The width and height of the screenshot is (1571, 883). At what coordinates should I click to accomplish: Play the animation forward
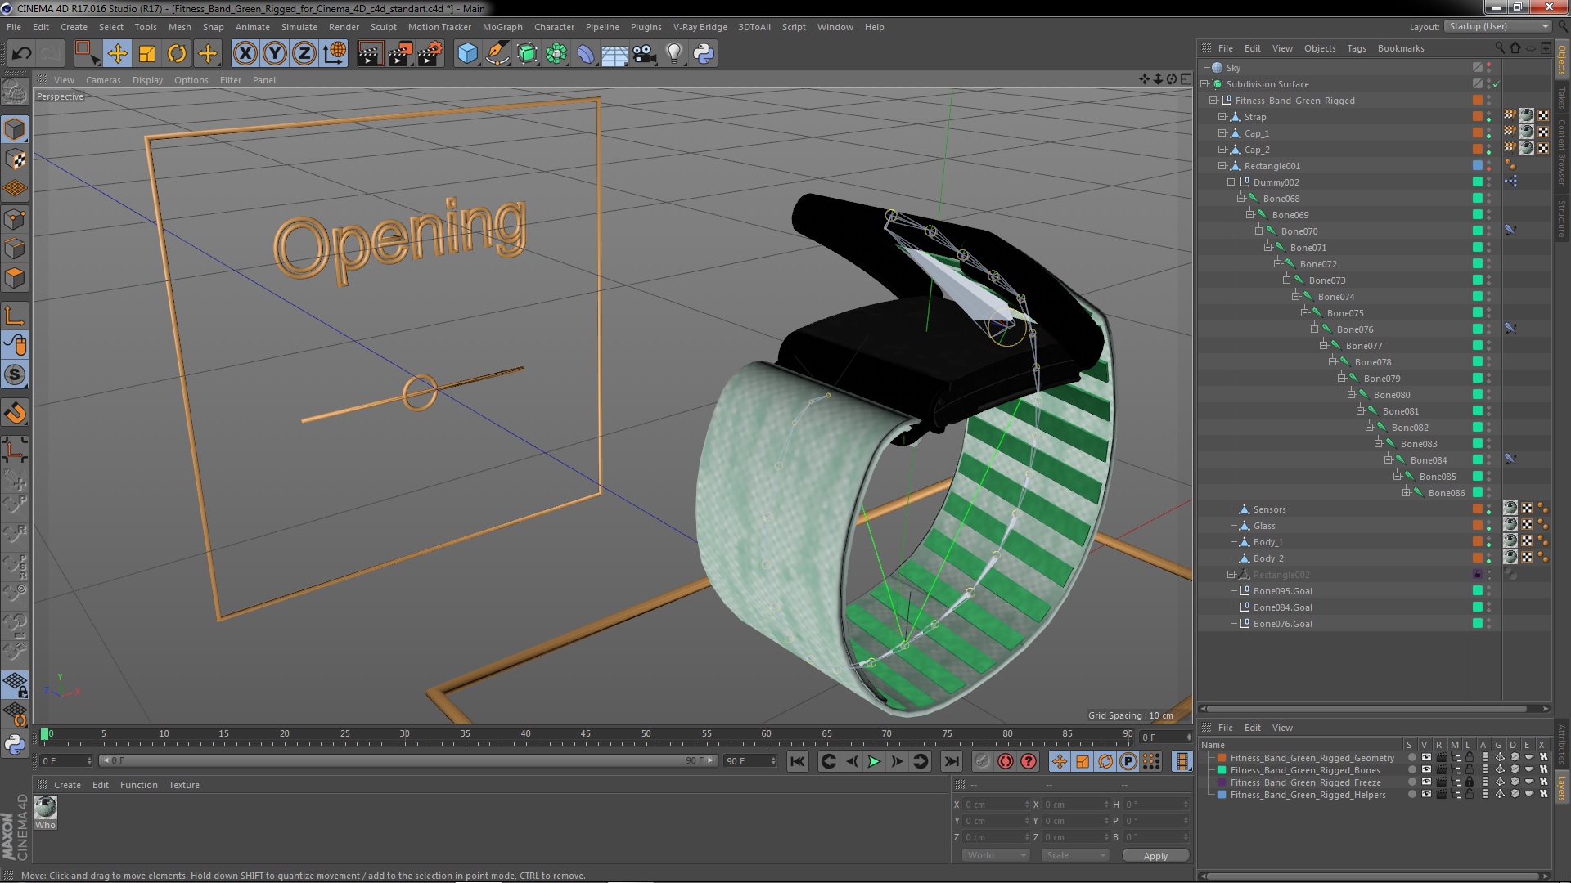coord(874,761)
